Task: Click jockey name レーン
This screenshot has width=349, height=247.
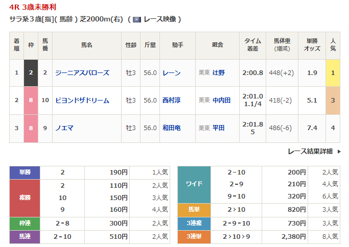Action: click(x=171, y=73)
